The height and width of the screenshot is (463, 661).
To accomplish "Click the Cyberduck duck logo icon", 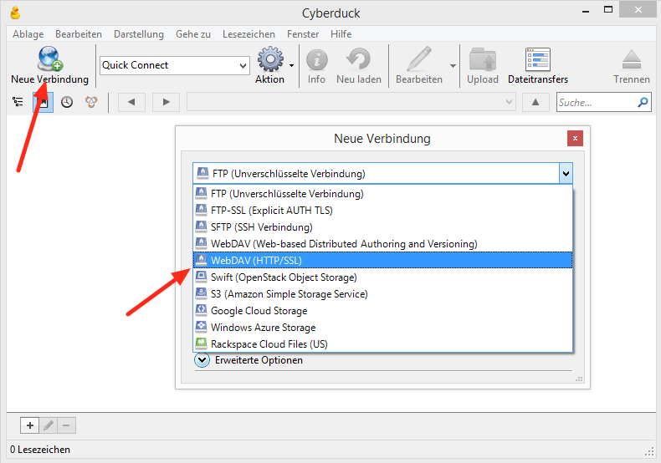I will click(16, 13).
